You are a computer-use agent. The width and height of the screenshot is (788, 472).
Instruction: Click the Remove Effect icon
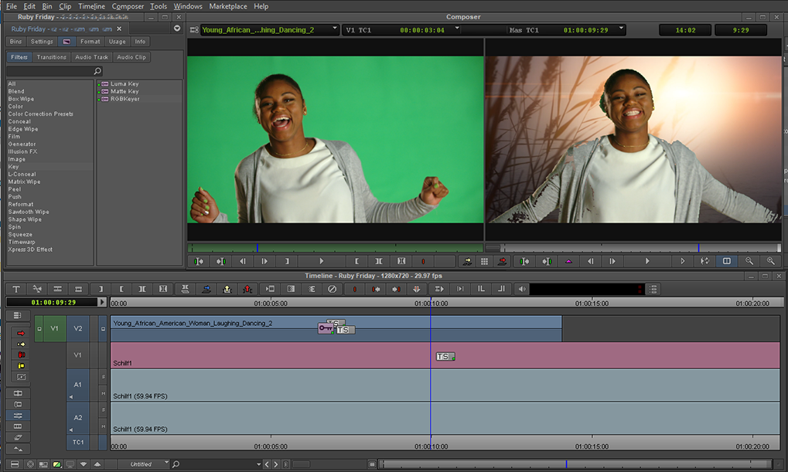pyautogui.click(x=332, y=288)
